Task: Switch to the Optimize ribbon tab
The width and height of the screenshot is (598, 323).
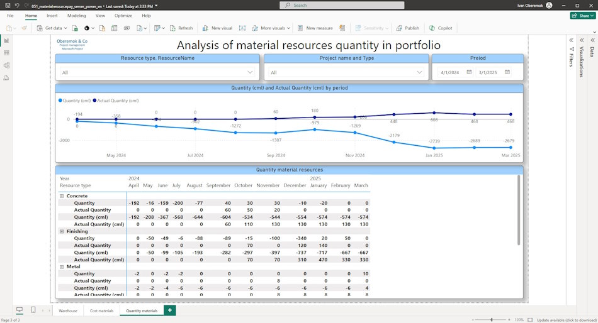Action: (x=123, y=16)
